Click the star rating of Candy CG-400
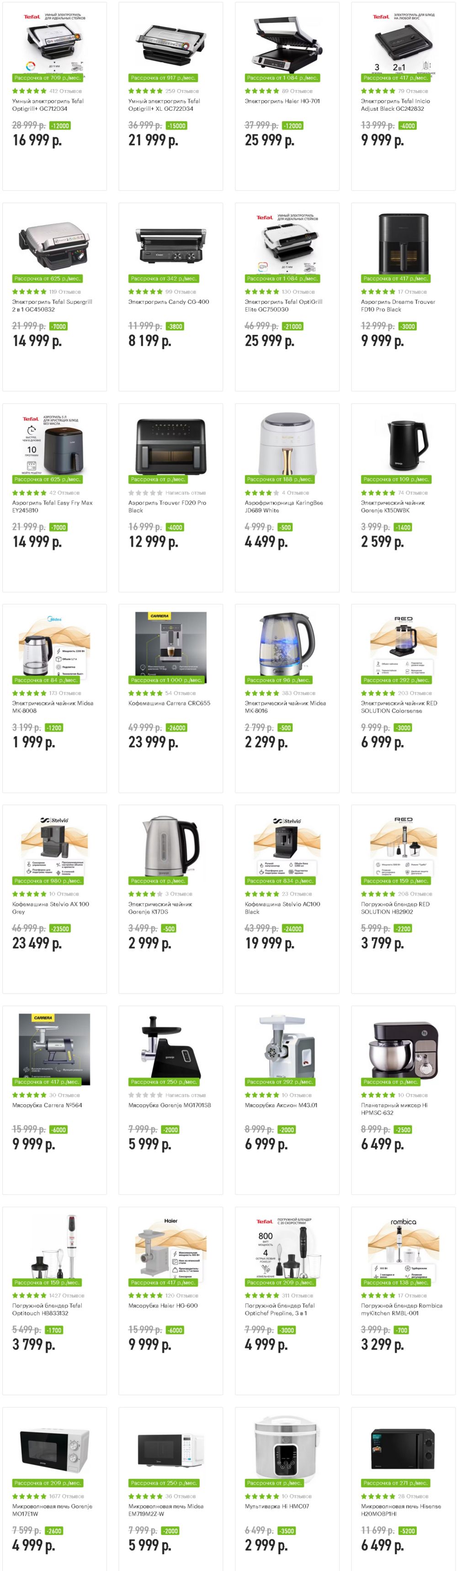457x1571 pixels. tap(145, 292)
